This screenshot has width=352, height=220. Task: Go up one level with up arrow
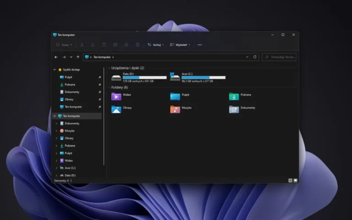(x=78, y=57)
